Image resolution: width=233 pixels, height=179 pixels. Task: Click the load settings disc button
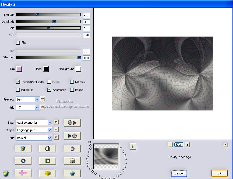(x=72, y=123)
